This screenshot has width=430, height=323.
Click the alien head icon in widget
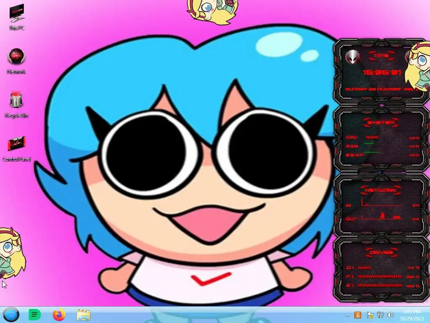pyautogui.click(x=352, y=57)
